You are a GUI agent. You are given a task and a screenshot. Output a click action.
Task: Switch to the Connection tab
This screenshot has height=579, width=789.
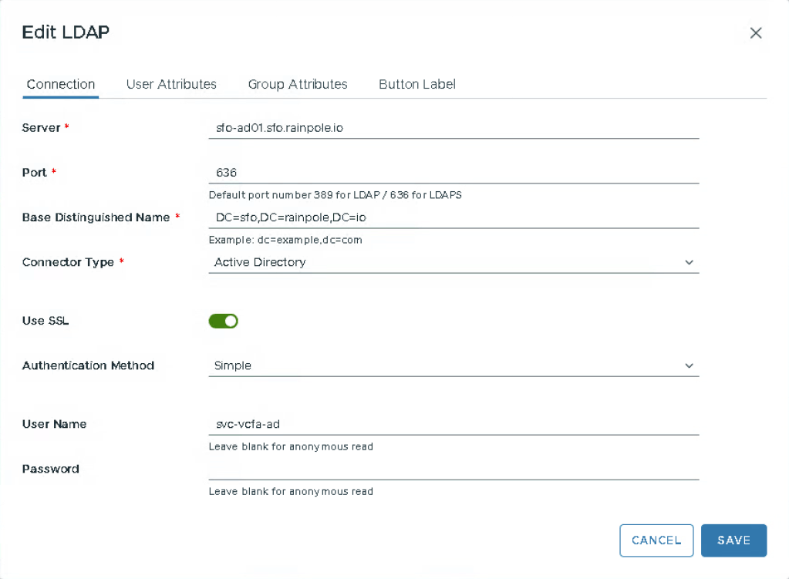(61, 85)
